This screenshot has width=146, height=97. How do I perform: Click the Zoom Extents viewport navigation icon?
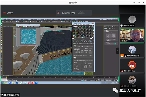pos(116,79)
